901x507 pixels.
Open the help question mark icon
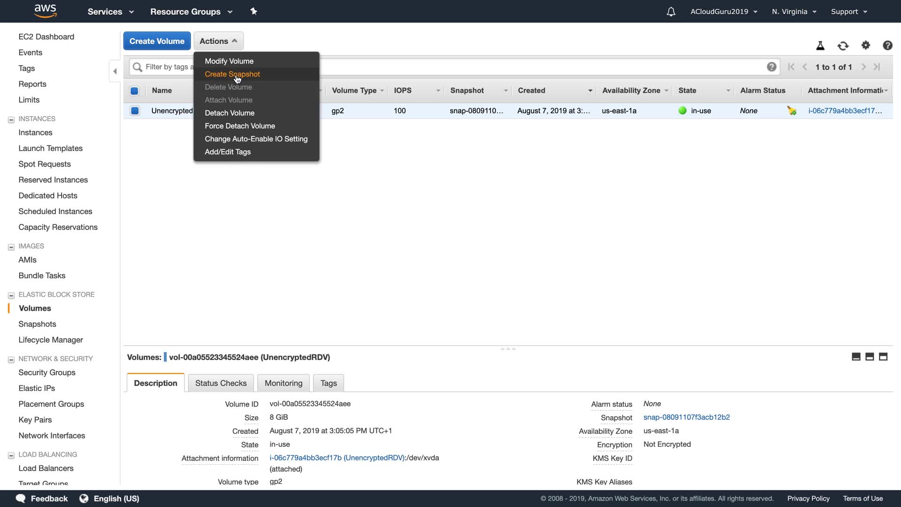click(887, 46)
